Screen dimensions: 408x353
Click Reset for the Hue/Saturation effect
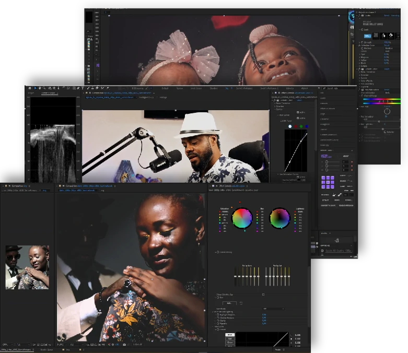387,89
